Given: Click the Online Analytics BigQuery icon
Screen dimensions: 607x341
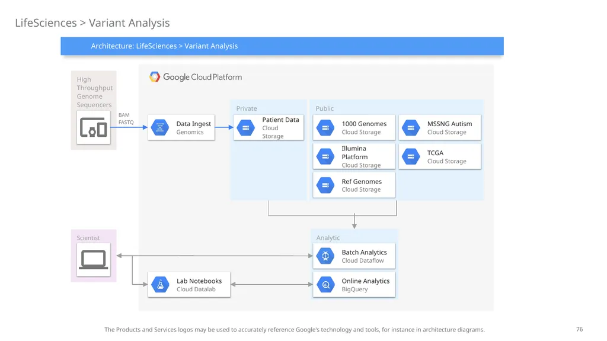Looking at the screenshot, I should coord(325,285).
